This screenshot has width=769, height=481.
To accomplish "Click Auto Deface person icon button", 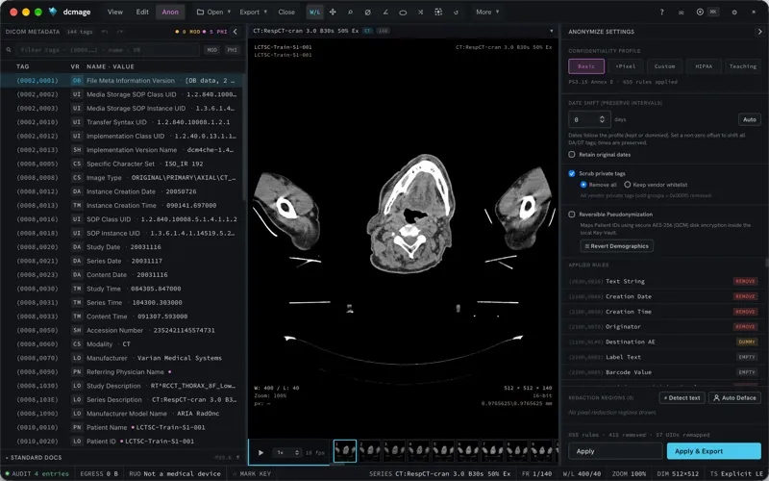I will pyautogui.click(x=734, y=397).
